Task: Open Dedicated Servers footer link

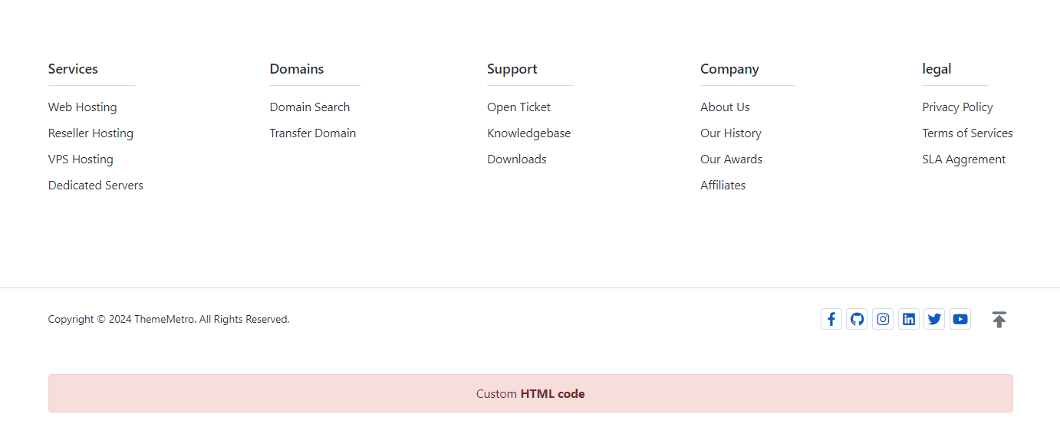Action: pos(95,186)
